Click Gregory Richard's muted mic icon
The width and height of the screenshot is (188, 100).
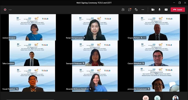[x=141, y=38]
